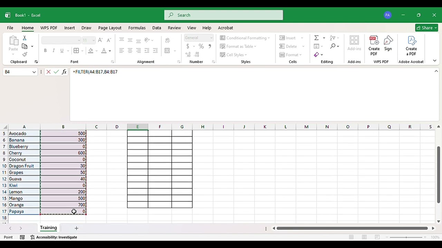The width and height of the screenshot is (442, 248).
Task: Click the Enter formula checkmark icon
Action: point(56,72)
